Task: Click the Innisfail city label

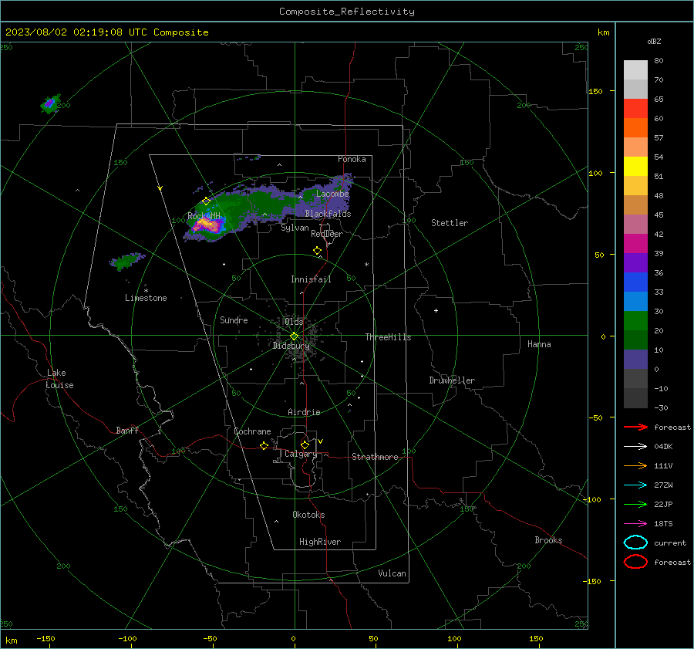Action: 311,279
